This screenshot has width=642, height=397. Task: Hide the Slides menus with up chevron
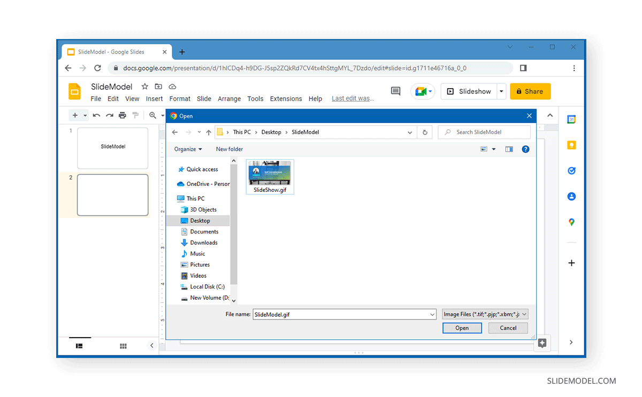(549, 115)
